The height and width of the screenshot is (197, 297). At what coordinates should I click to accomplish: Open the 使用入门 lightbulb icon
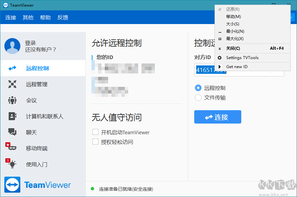point(12,164)
